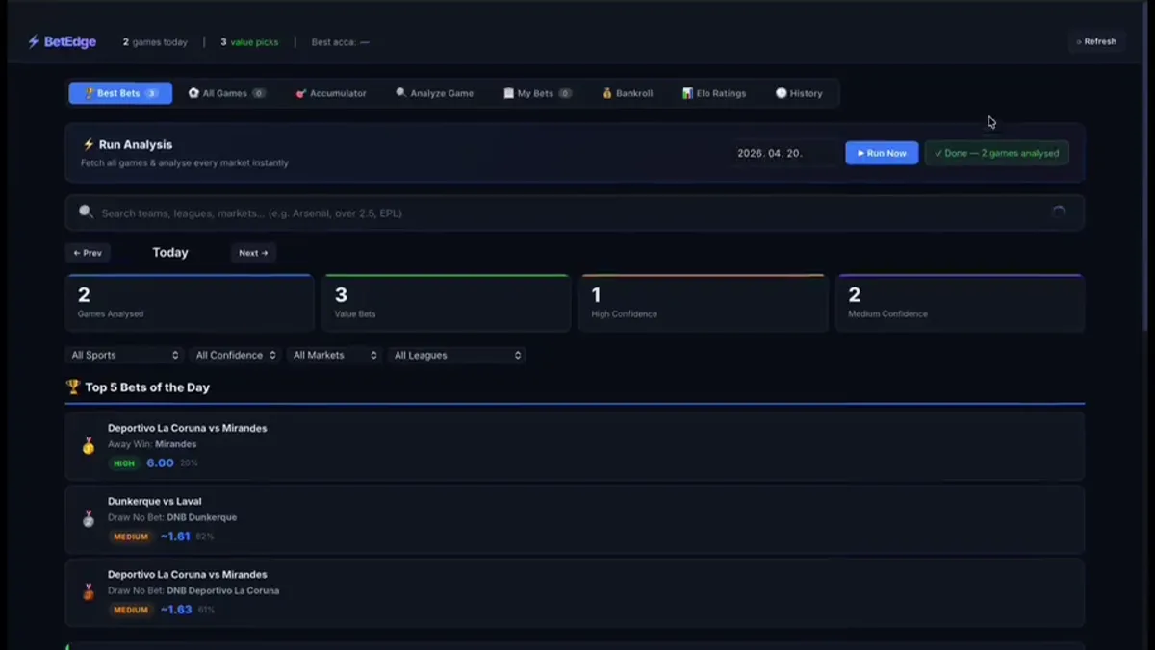
Task: Click the 6.00 odds value
Action: click(160, 463)
